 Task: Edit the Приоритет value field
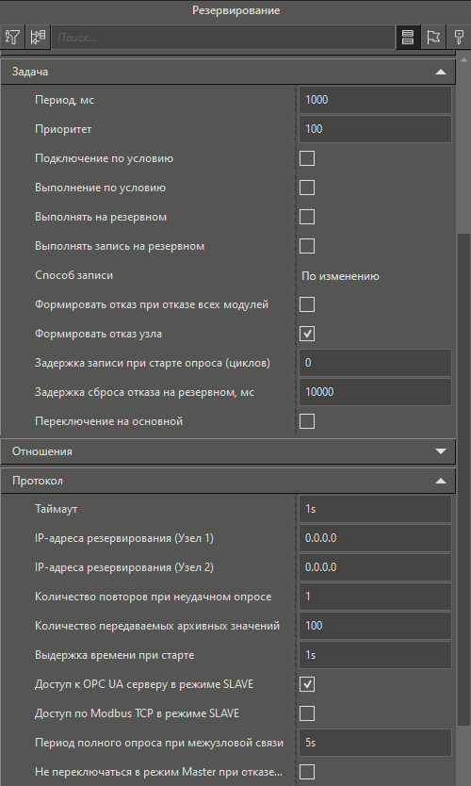375,129
